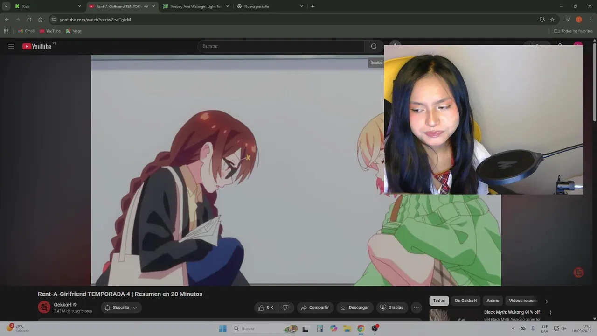Click the magnifier search button on YouTube
This screenshot has width=597, height=336.
(x=374, y=46)
